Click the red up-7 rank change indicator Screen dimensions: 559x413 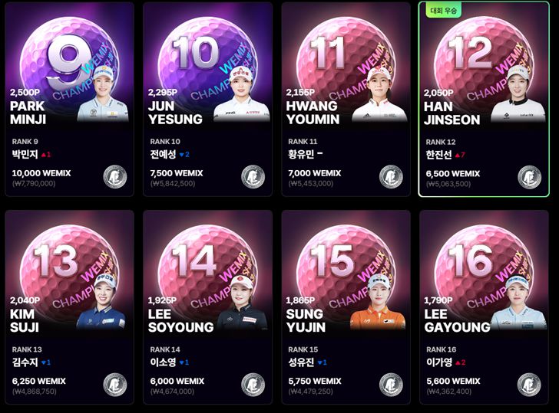460,155
